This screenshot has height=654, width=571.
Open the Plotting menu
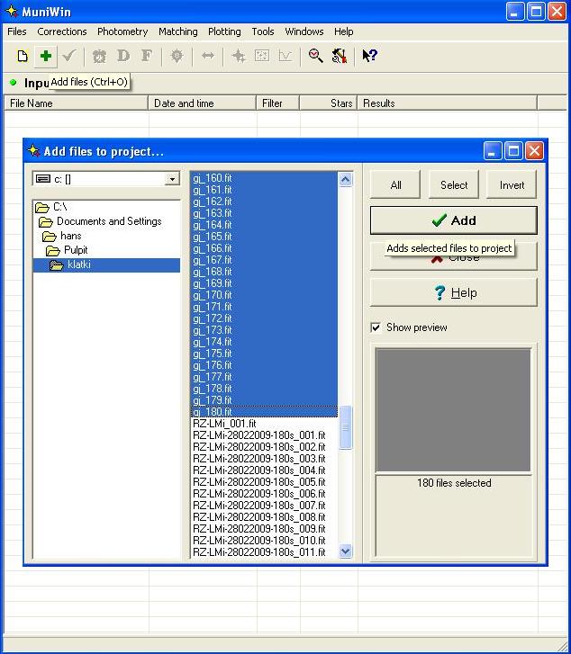point(224,31)
